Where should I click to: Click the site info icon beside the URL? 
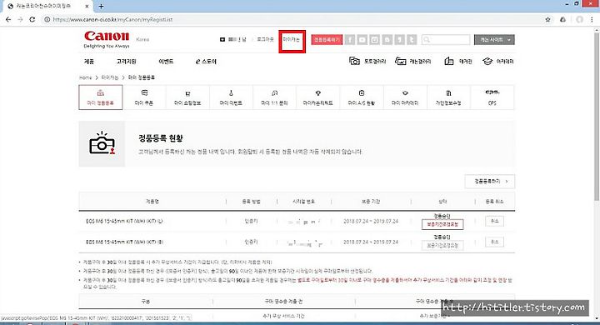coord(47,19)
